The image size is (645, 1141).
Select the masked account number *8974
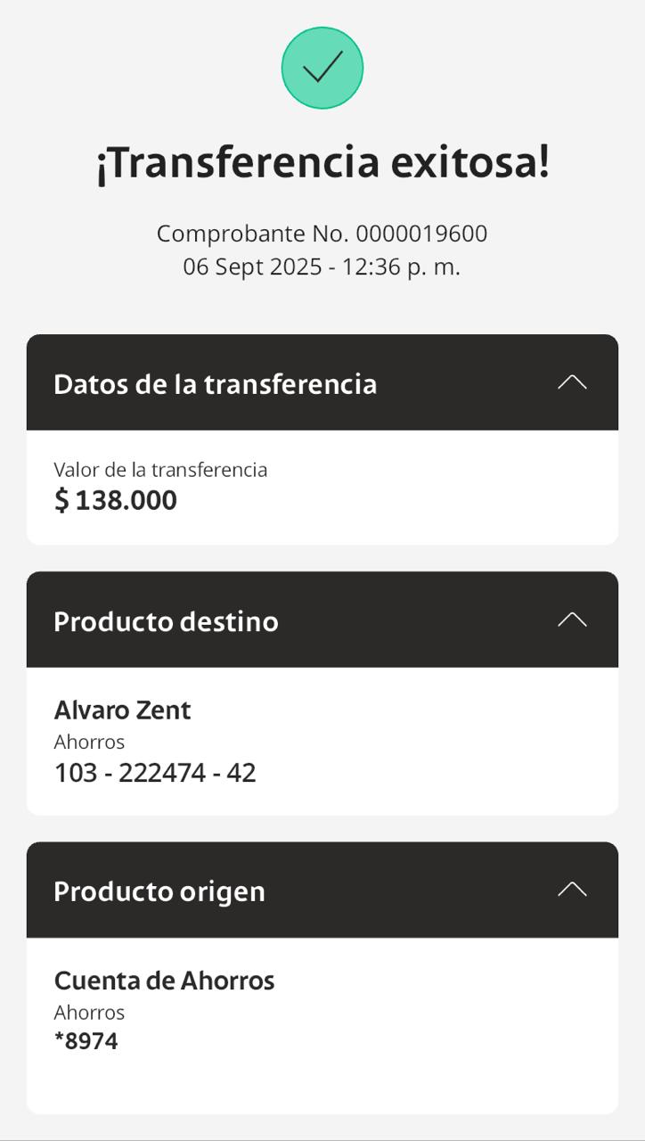86,1041
